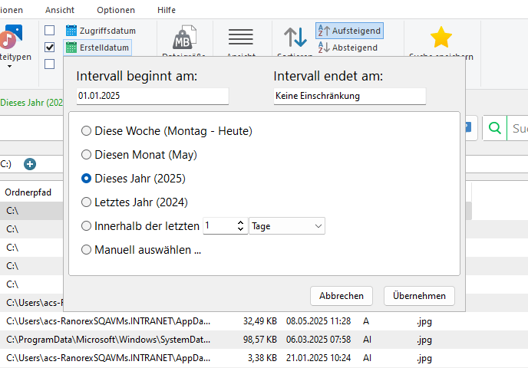The width and height of the screenshot is (528, 368).
Task: Select Manuell auswählen option
Action: [x=141, y=250]
